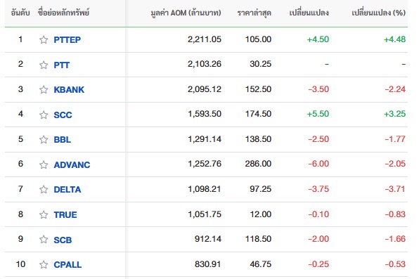View ADVANC stock details

pyautogui.click(x=72, y=165)
